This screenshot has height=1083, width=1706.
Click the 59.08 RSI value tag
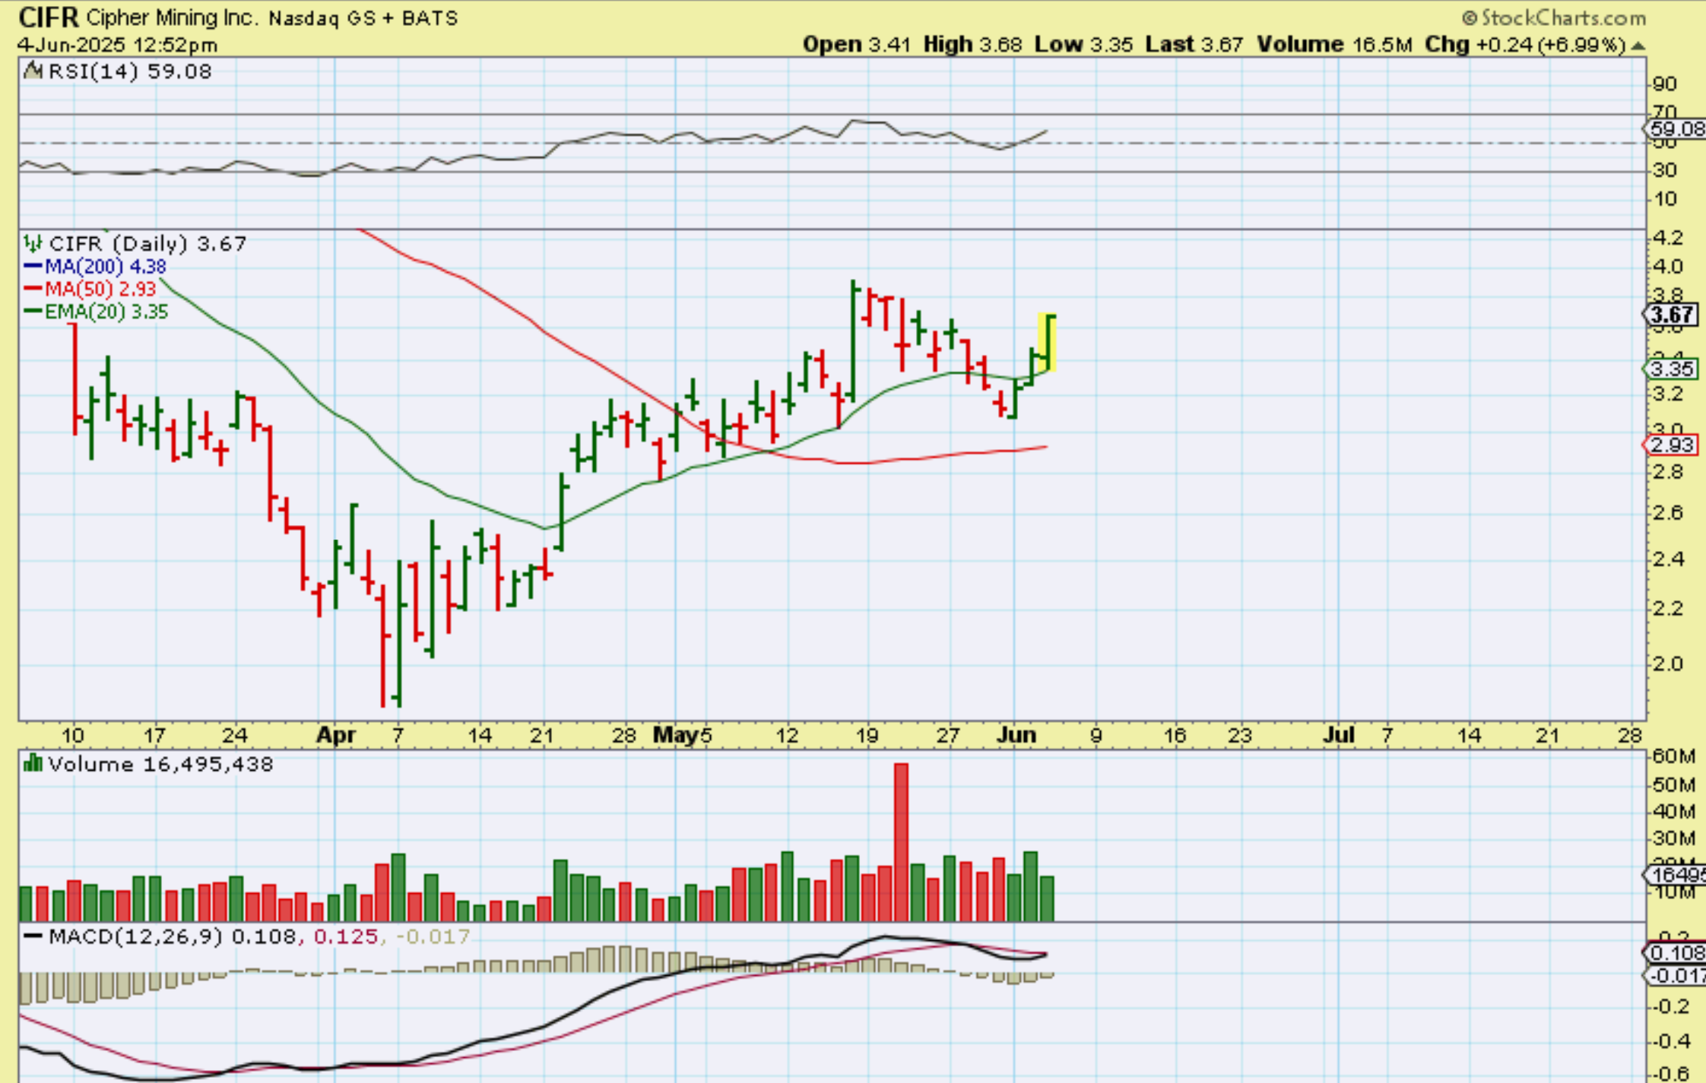[1676, 128]
